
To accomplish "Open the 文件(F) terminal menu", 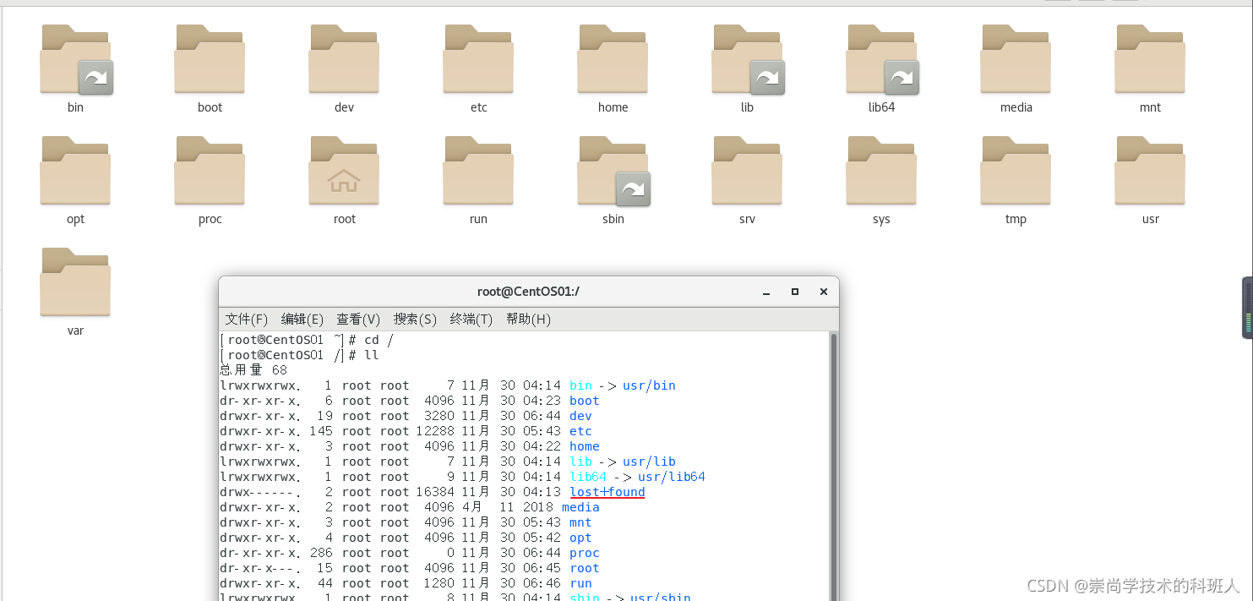I will tap(246, 319).
